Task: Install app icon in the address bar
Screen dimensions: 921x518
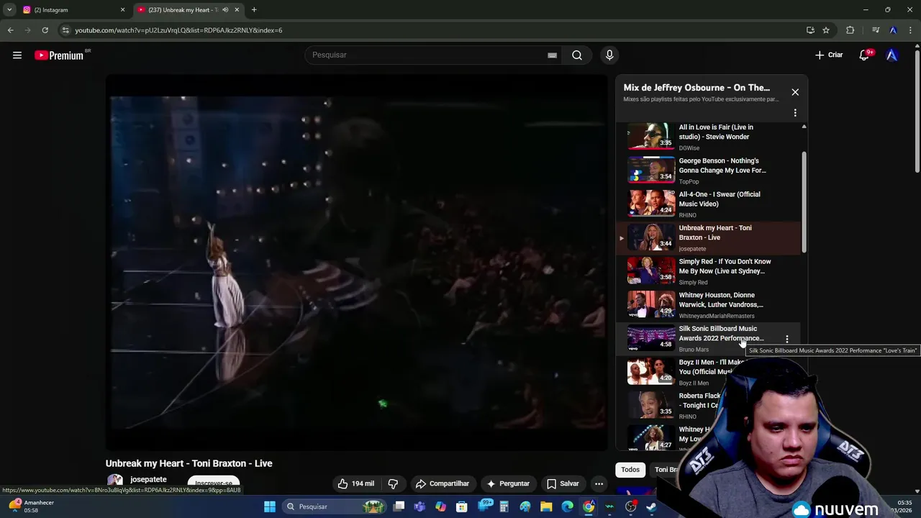Action: click(810, 30)
